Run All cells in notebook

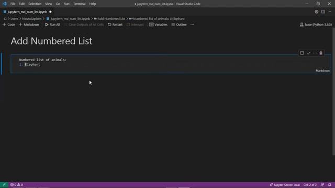52,25
